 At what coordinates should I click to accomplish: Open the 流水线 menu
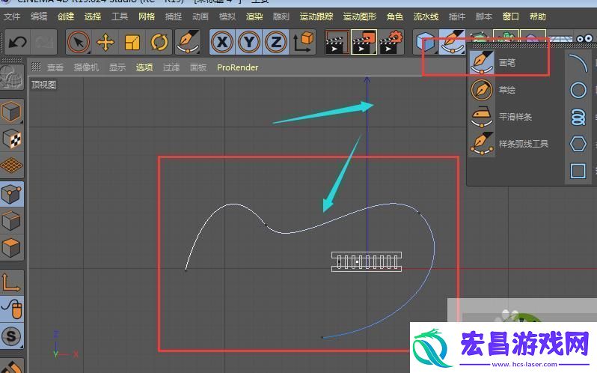point(426,16)
